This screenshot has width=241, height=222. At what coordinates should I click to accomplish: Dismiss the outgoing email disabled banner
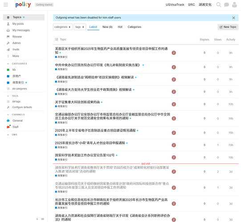point(233,18)
